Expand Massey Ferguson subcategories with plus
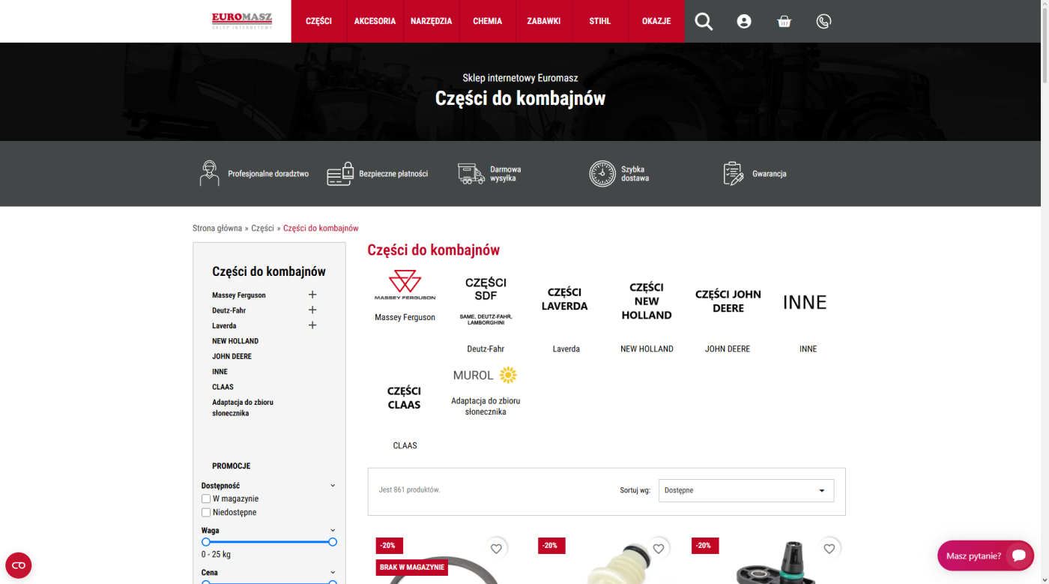This screenshot has width=1049, height=584. click(x=312, y=295)
